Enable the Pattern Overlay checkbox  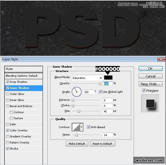[x=7, y=143]
